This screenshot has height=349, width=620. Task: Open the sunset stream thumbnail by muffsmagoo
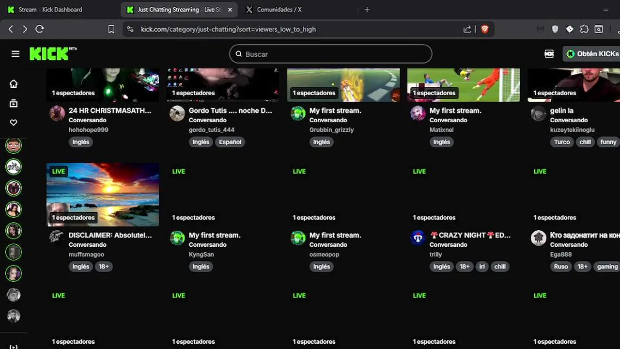point(103,194)
